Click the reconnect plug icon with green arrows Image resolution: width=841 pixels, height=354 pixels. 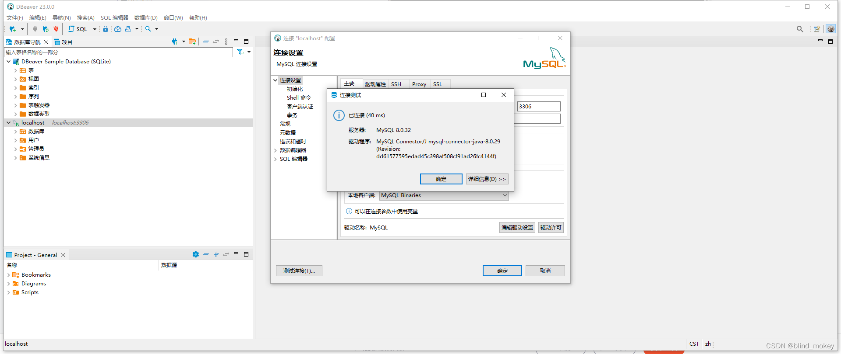(46, 29)
